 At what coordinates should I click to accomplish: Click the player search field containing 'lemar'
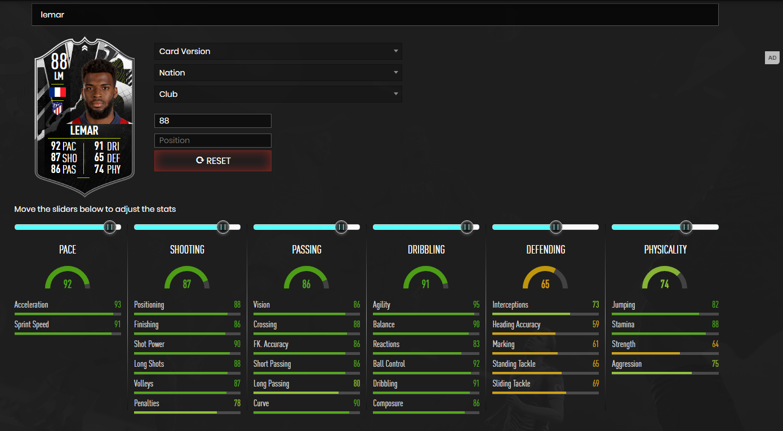click(x=375, y=15)
